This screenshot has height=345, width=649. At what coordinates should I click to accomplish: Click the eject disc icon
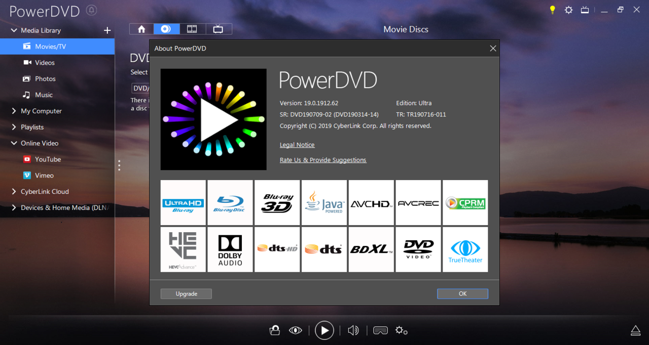[x=635, y=330]
